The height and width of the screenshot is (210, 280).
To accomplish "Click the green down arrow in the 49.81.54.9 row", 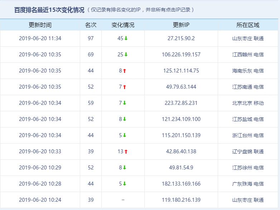I will [x=125, y=168].
